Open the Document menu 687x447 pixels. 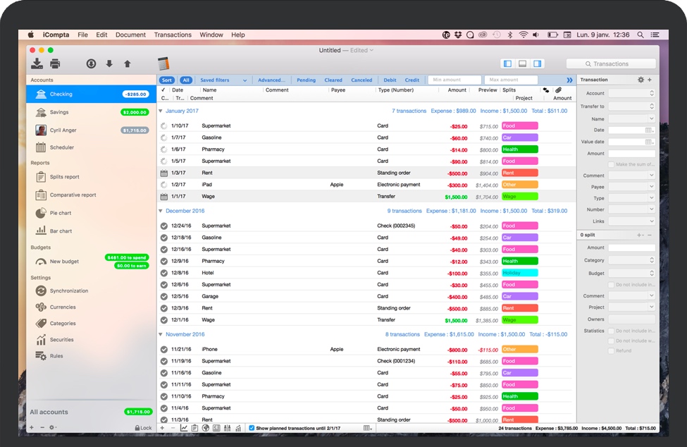click(130, 35)
